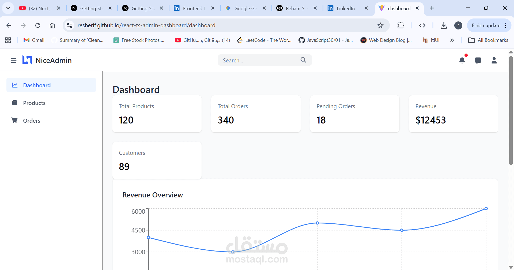Toggle the sidebar hamburger menu
This screenshot has width=514, height=270.
pyautogui.click(x=14, y=60)
